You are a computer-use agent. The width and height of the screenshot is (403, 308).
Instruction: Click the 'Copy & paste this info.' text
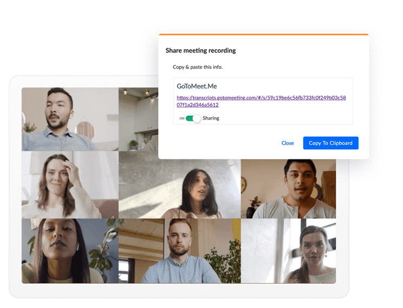click(x=197, y=67)
